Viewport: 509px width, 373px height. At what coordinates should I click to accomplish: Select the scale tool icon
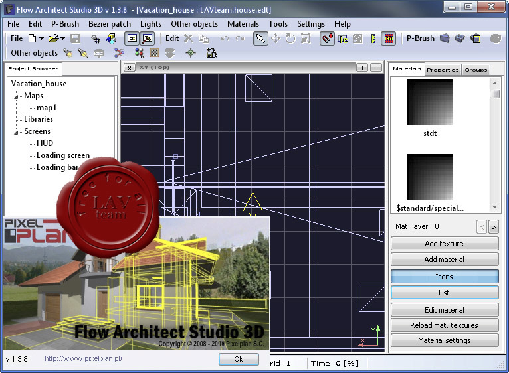click(x=306, y=38)
